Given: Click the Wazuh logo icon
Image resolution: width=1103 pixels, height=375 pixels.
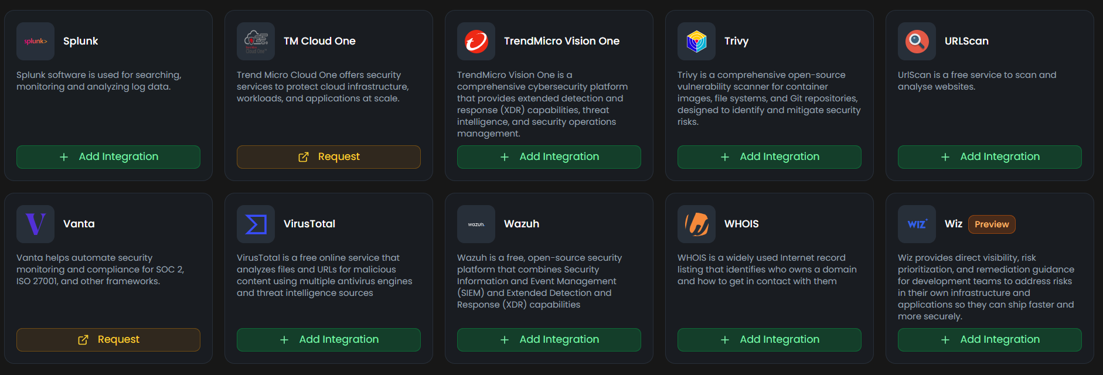Looking at the screenshot, I should (x=476, y=224).
